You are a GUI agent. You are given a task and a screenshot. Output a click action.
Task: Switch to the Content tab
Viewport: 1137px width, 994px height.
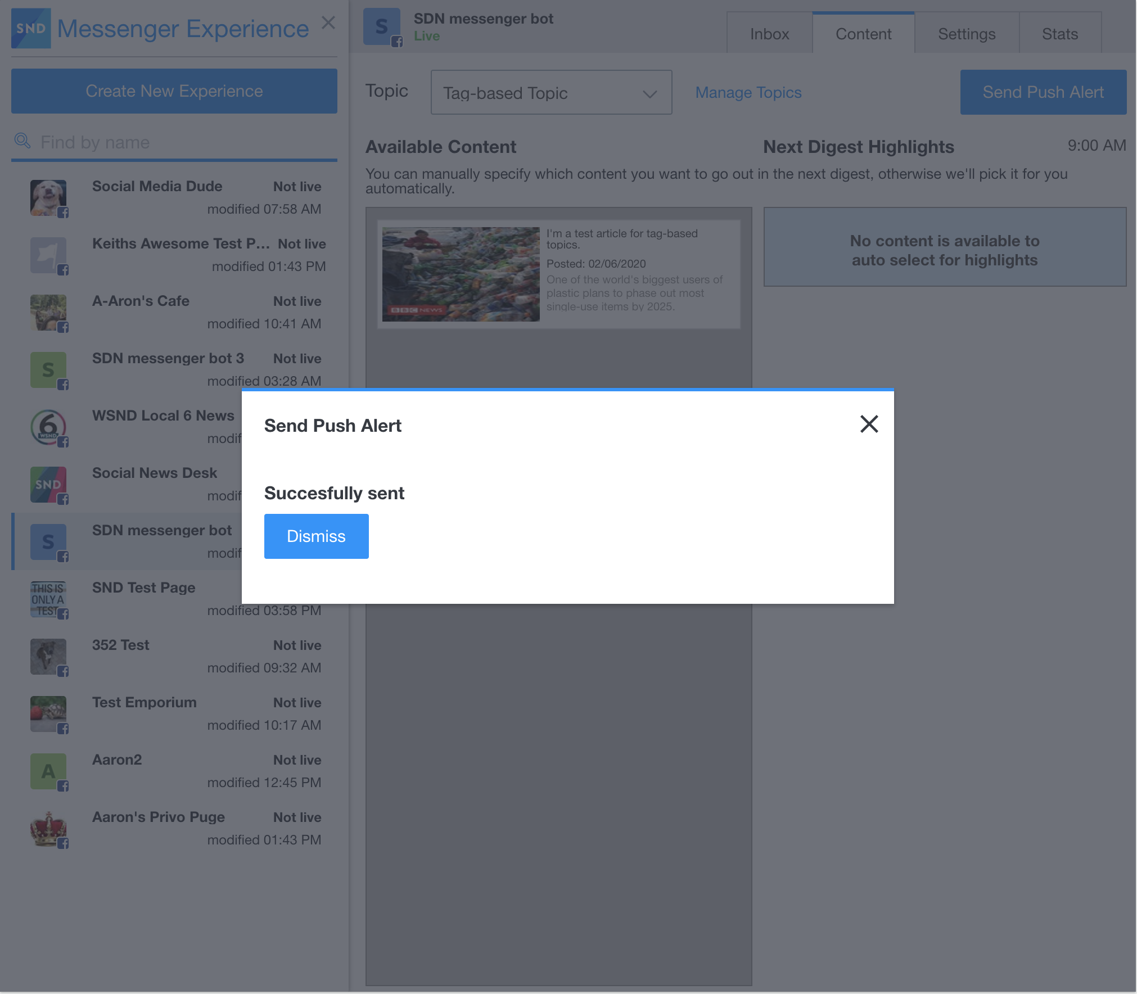click(x=863, y=34)
